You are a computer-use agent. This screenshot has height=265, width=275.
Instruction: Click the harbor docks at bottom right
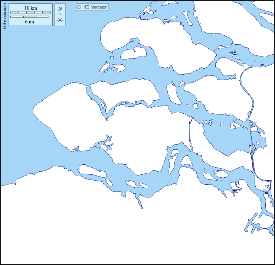point(254,223)
